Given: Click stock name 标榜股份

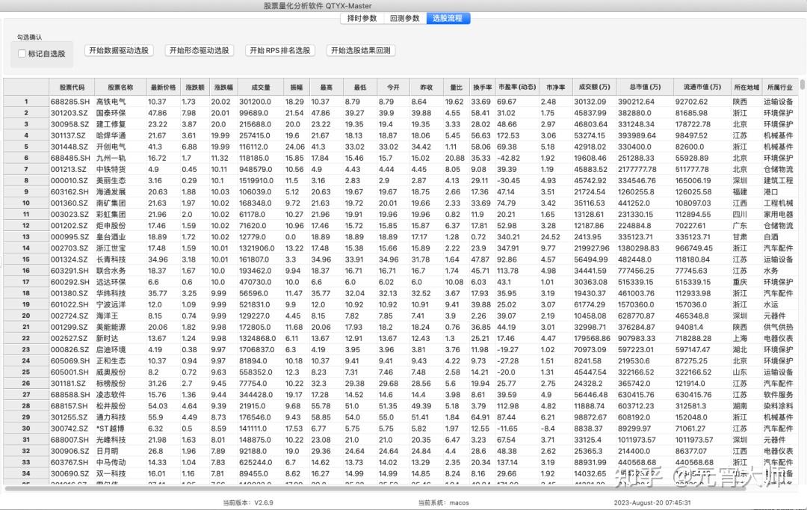Looking at the screenshot, I should [111, 384].
